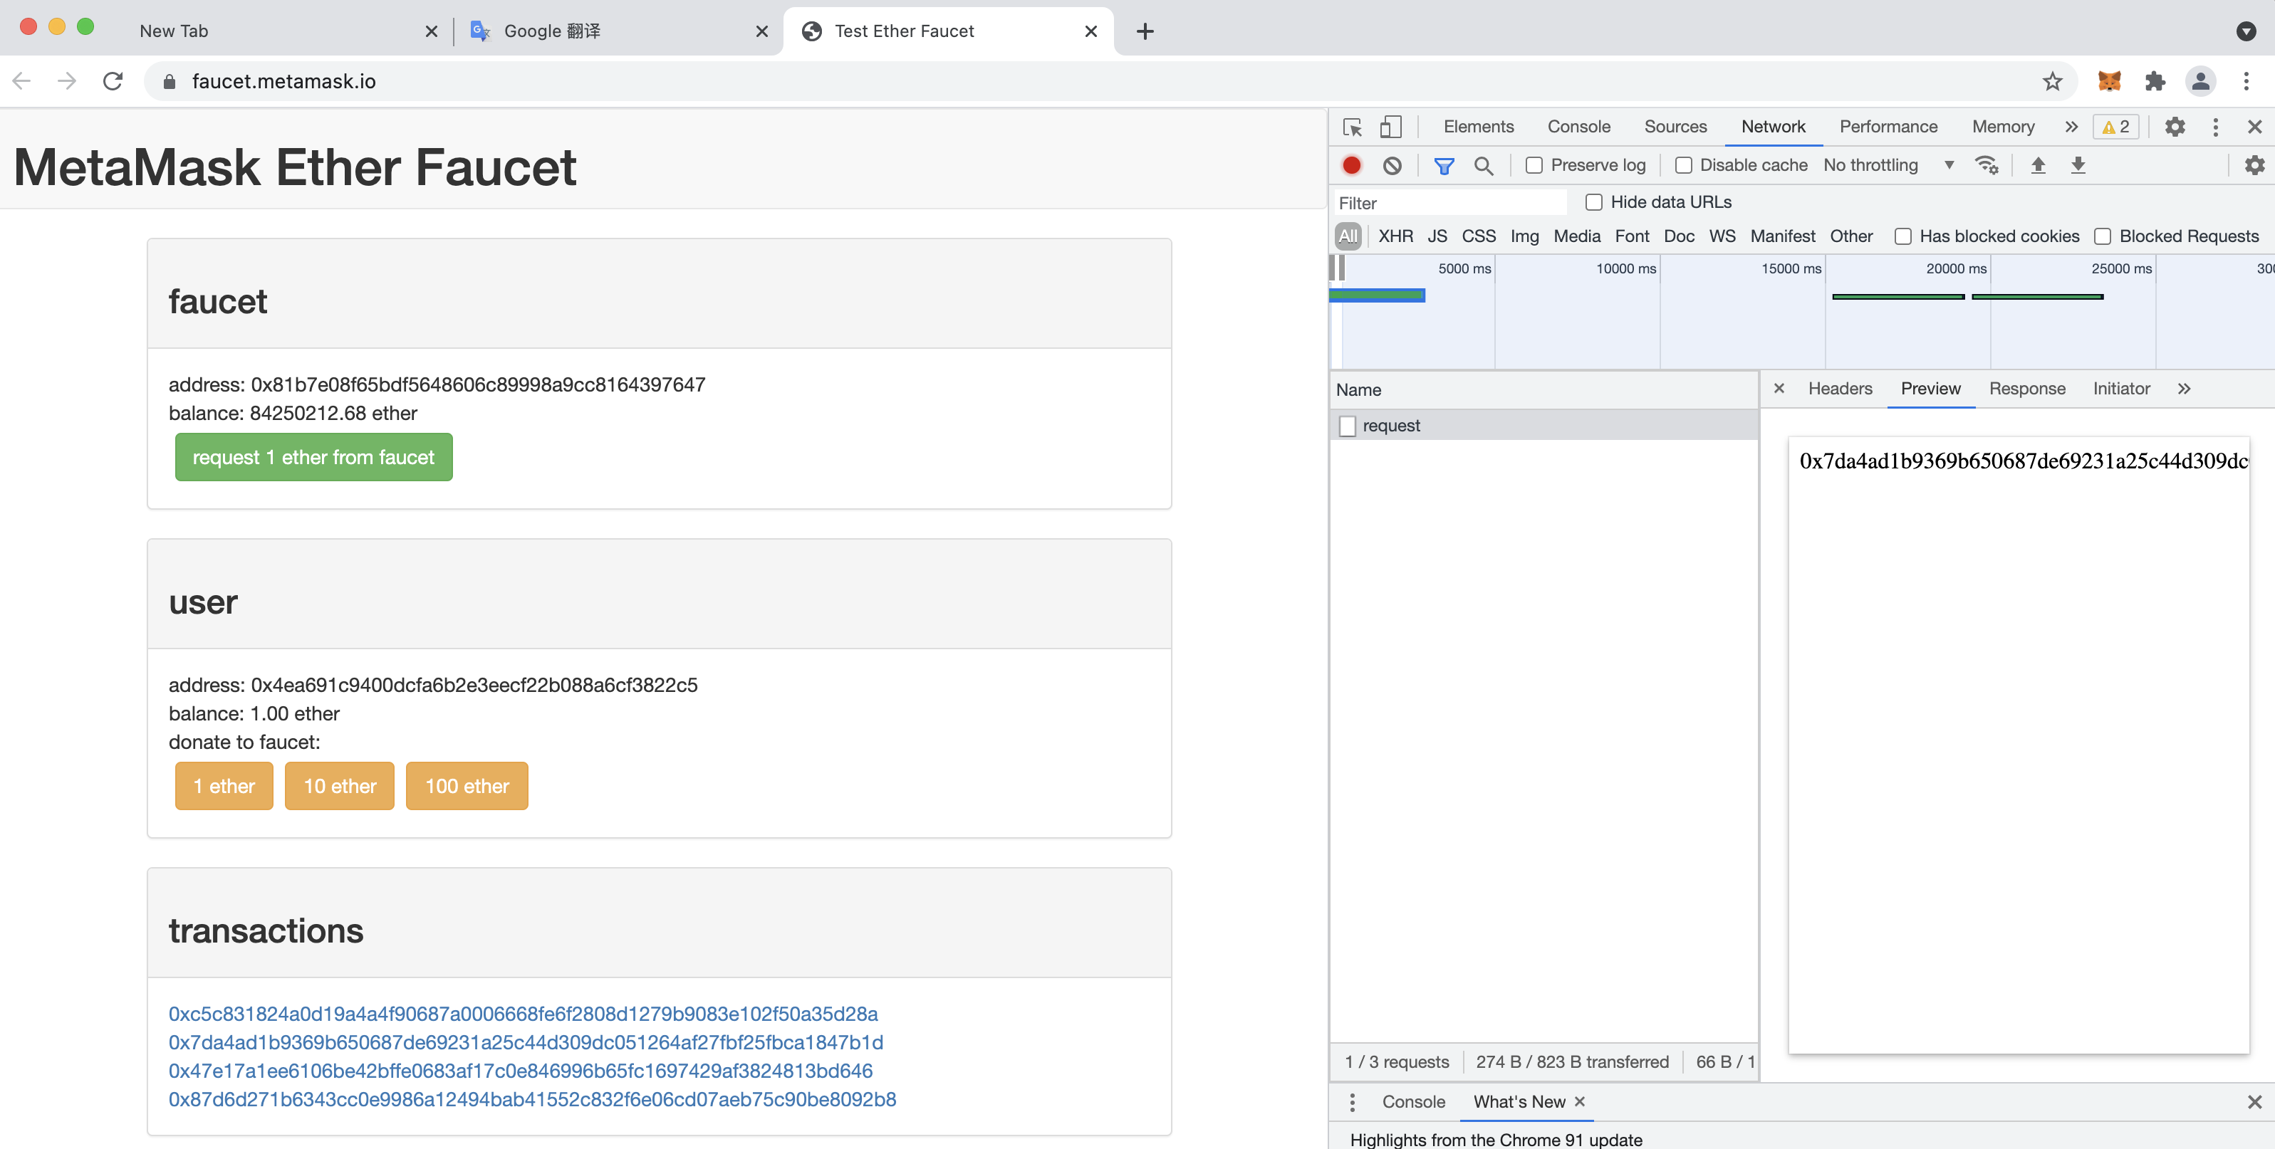Switch to the Response tab

point(2027,388)
